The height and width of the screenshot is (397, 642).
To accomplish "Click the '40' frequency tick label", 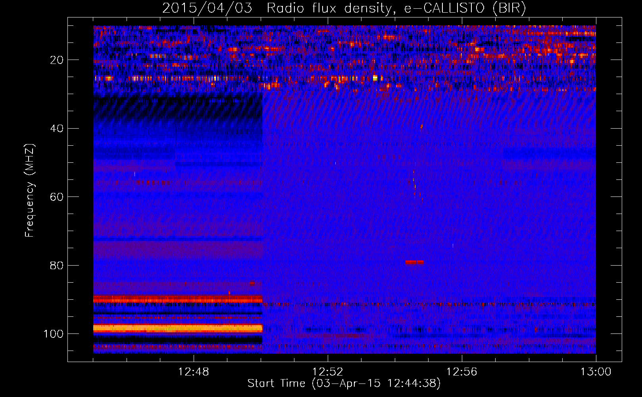I will point(57,129).
